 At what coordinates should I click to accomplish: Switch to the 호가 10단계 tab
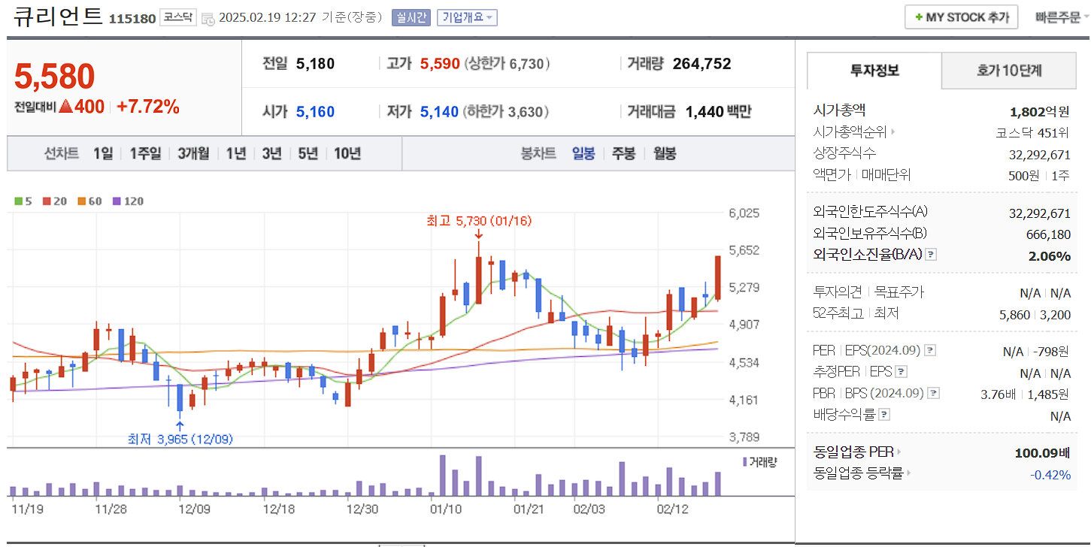(x=1008, y=71)
